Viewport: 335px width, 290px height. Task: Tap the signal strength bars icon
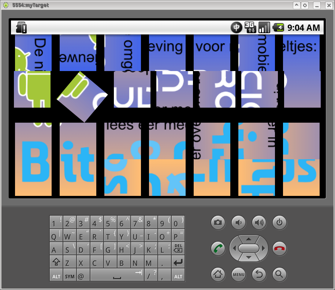[264, 27]
